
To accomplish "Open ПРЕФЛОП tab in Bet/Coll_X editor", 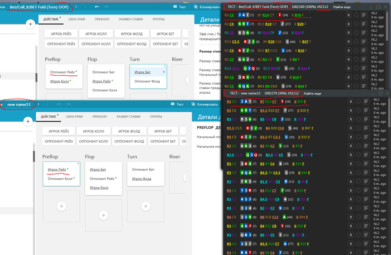I will tap(102, 19).
